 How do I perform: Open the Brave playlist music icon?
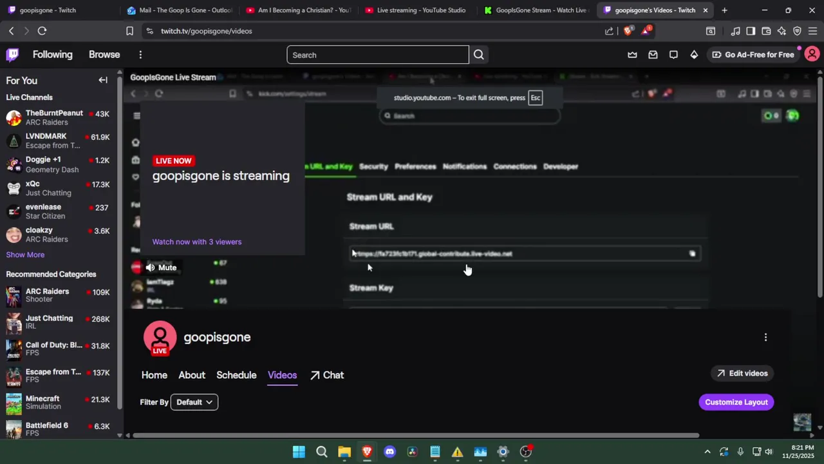(x=735, y=31)
